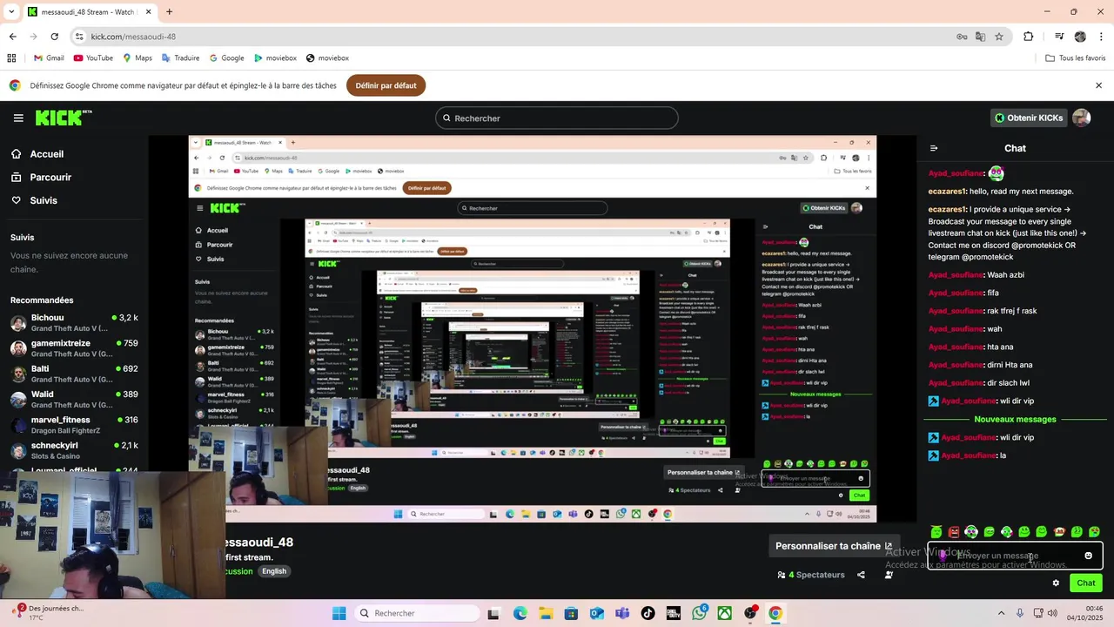This screenshot has width=1114, height=627.
Task: Click Personnaliser ta chaîne button
Action: coord(834,546)
